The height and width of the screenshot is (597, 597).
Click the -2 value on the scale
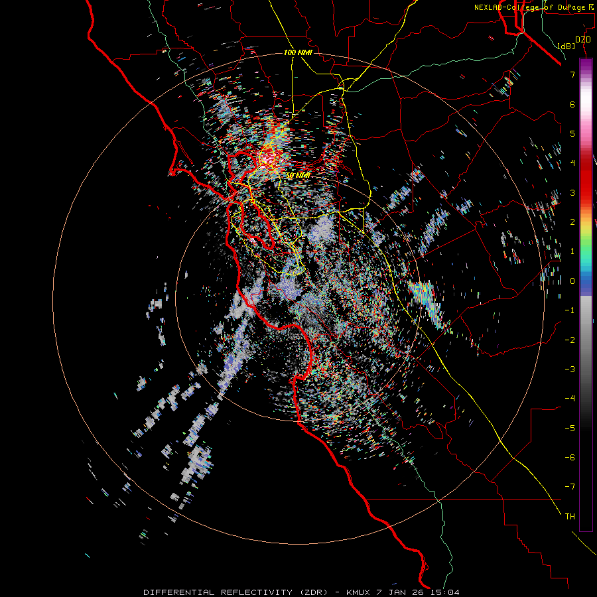pyautogui.click(x=570, y=340)
